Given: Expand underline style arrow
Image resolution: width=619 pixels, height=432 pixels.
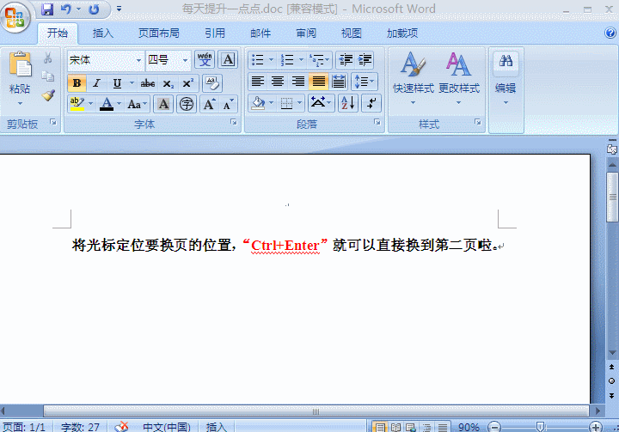Looking at the screenshot, I should (x=132, y=83).
